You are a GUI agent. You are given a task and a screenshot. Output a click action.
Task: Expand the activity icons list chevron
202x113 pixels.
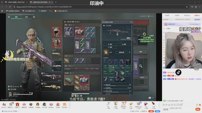point(70,105)
